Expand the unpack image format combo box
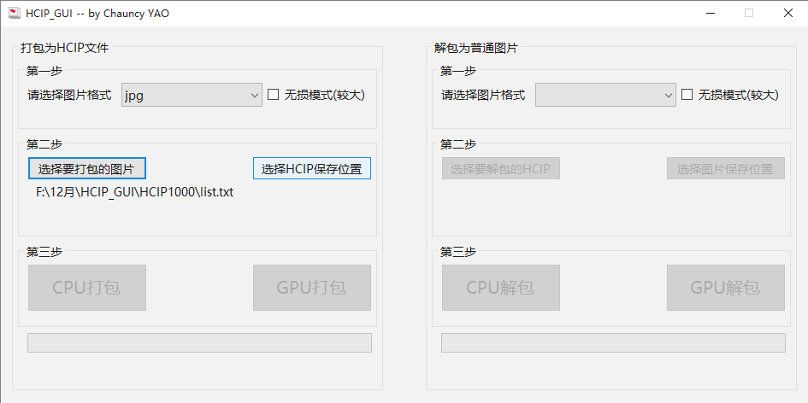Image resolution: width=808 pixels, height=403 pixels. click(605, 95)
